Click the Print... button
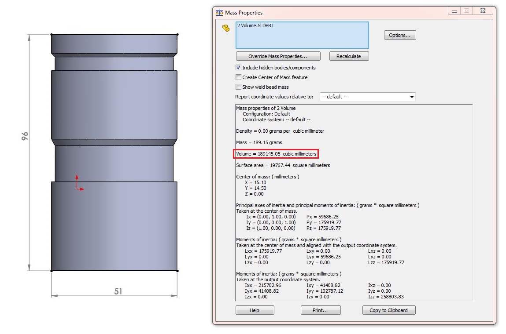The height and width of the screenshot is (334, 506). 321,310
